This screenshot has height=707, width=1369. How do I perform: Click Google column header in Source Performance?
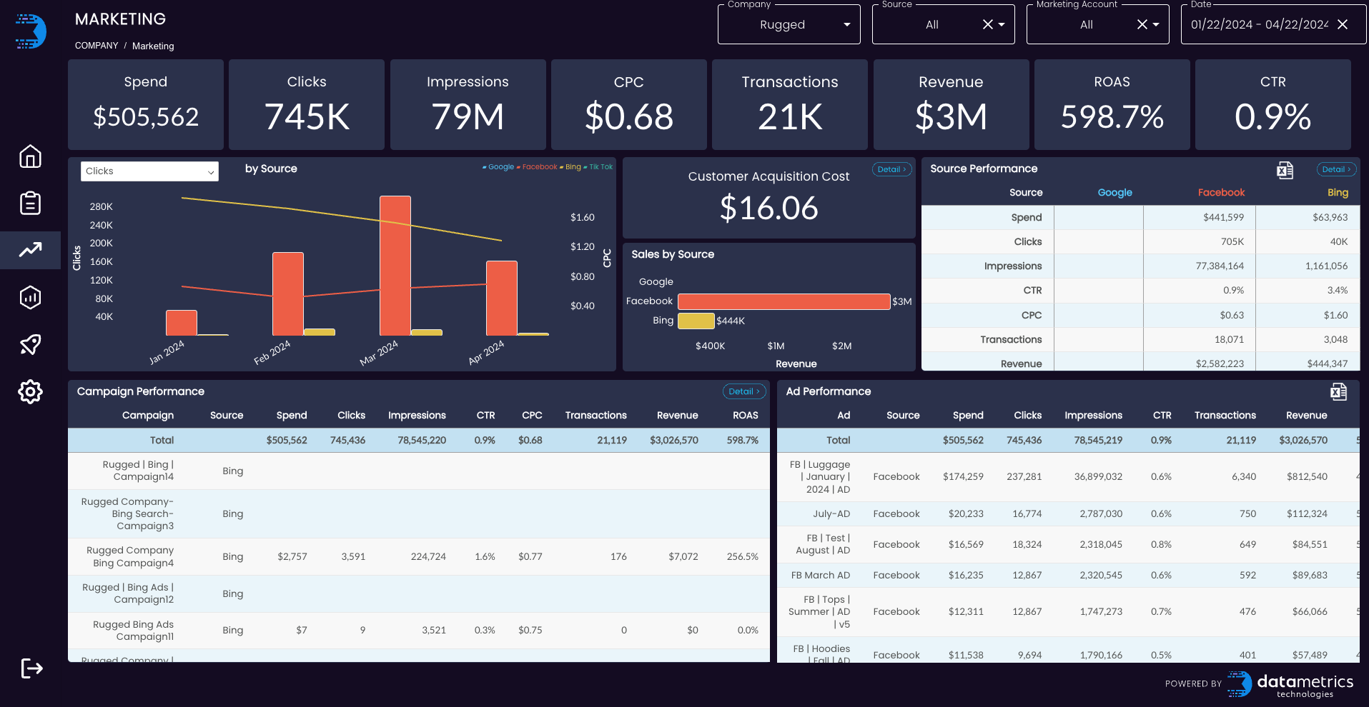coord(1115,193)
